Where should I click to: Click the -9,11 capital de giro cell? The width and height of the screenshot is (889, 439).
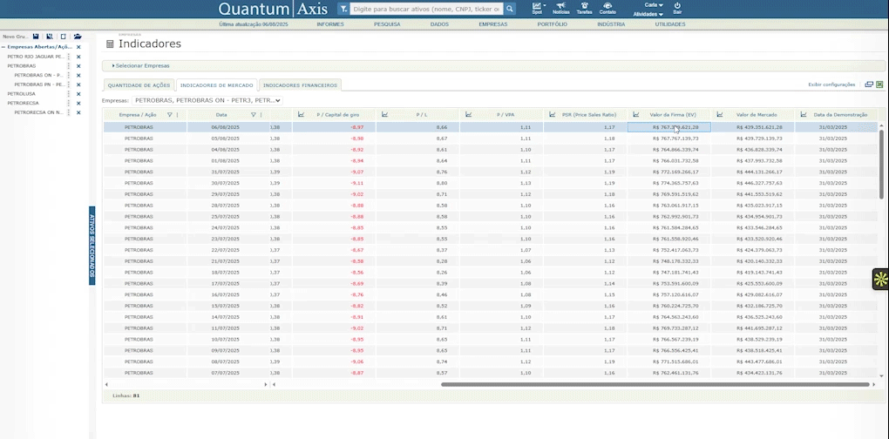334,183
